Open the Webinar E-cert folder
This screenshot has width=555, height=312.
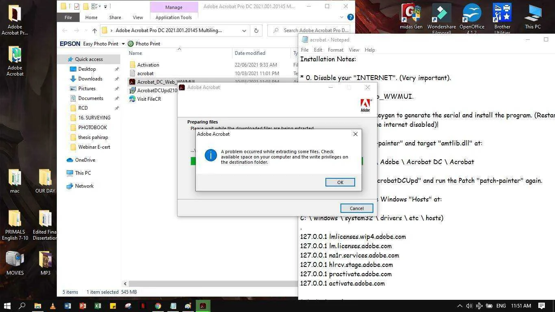tap(94, 147)
